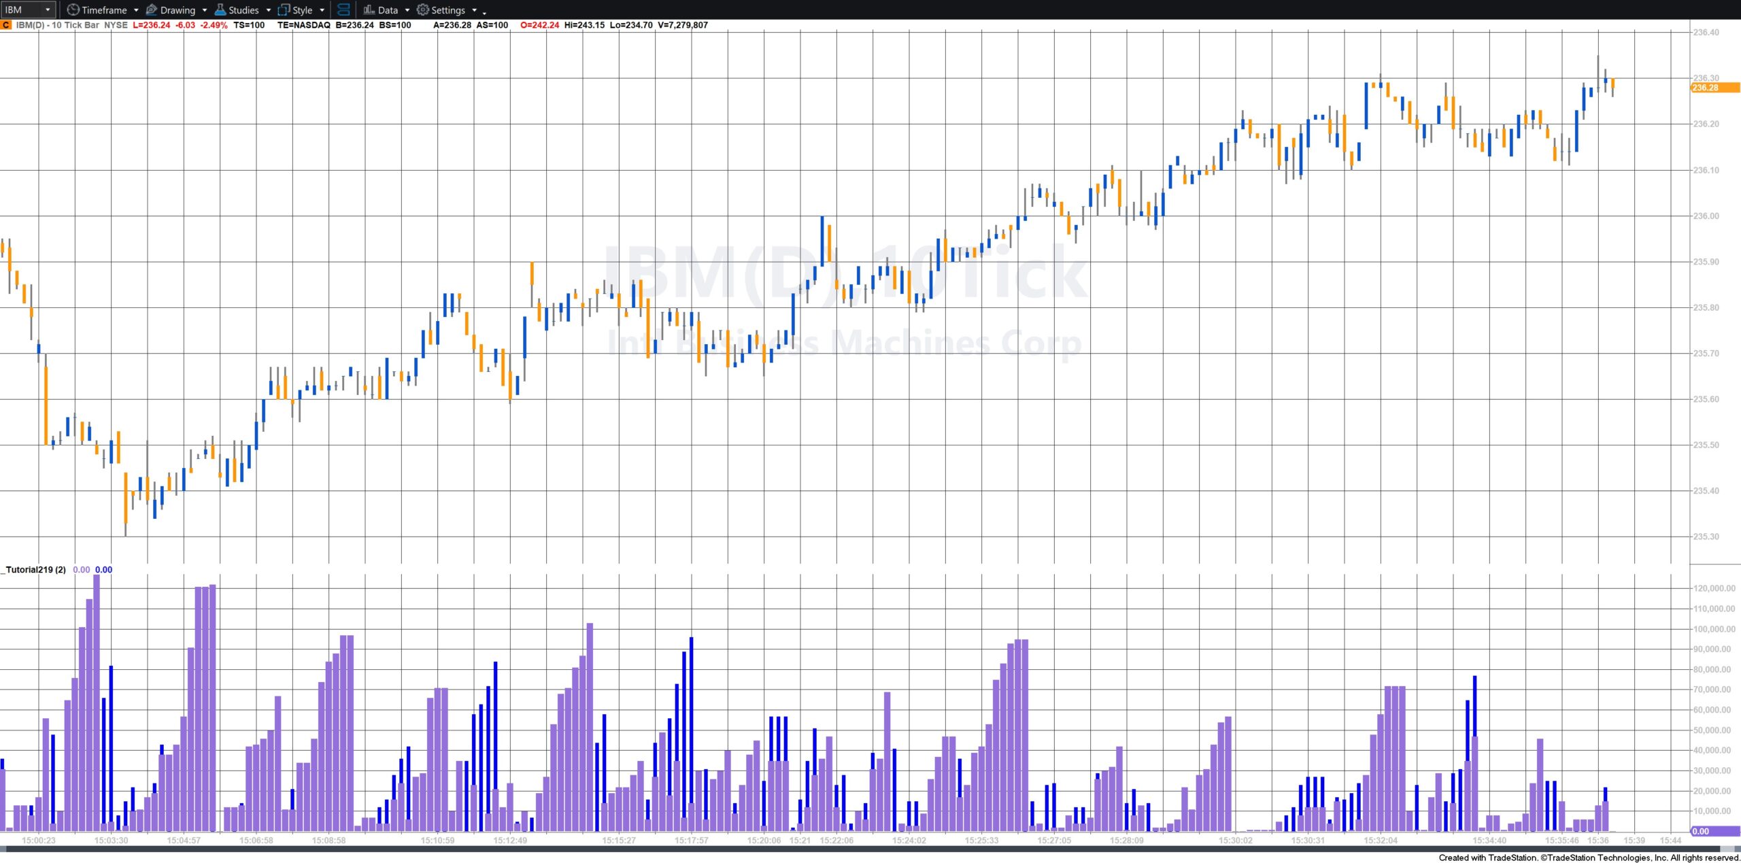This screenshot has width=1741, height=863.
Task: Click the 'A=236.28' ask value
Action: [x=452, y=25]
